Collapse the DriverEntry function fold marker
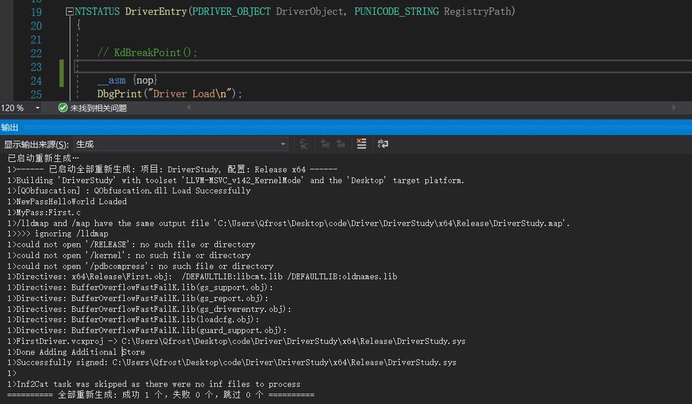Screen dimensions: 692x404 [x=71, y=11]
